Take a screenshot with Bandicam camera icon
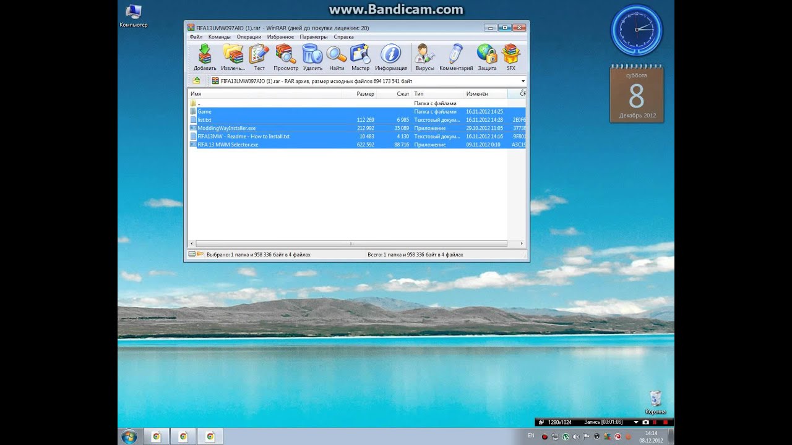The width and height of the screenshot is (792, 445). pos(645,422)
